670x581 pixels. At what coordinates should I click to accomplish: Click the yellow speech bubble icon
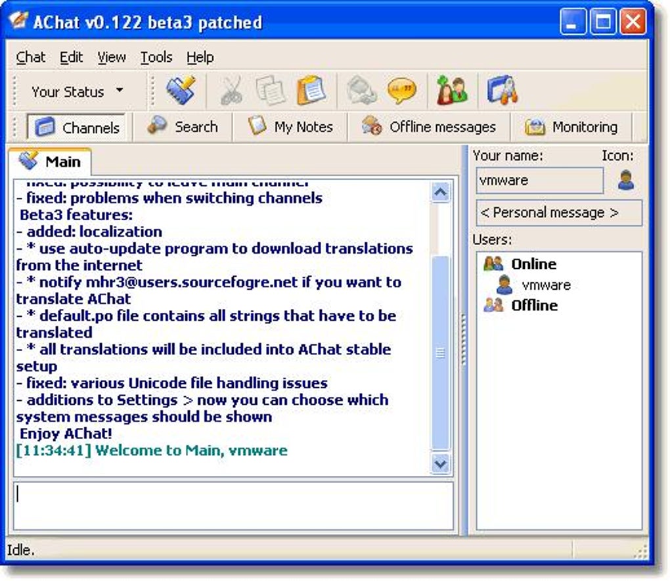click(401, 90)
